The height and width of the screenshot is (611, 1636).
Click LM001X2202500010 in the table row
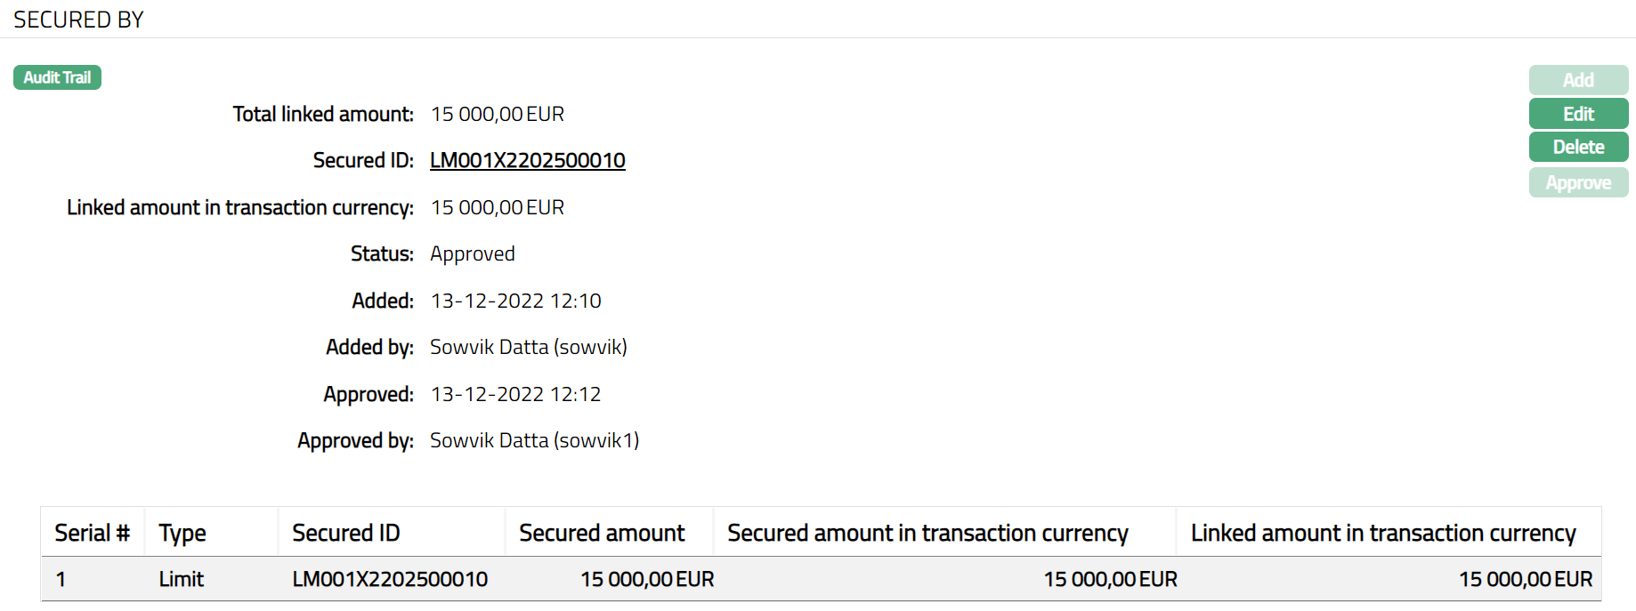tap(390, 580)
